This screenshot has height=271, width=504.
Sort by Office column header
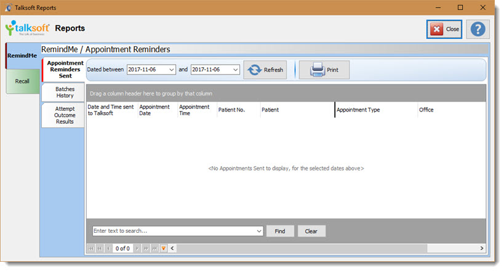coord(452,110)
